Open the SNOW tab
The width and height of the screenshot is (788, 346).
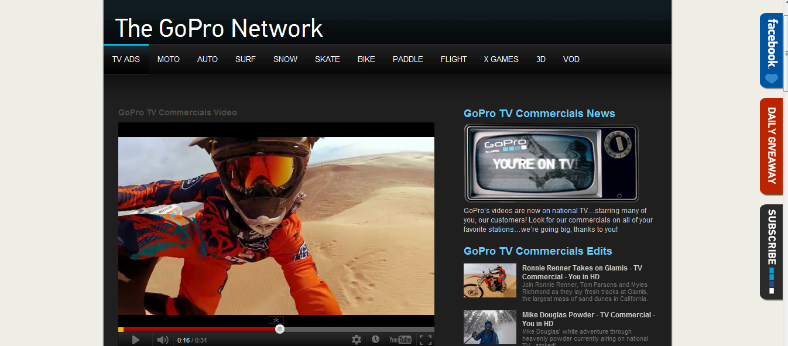285,59
